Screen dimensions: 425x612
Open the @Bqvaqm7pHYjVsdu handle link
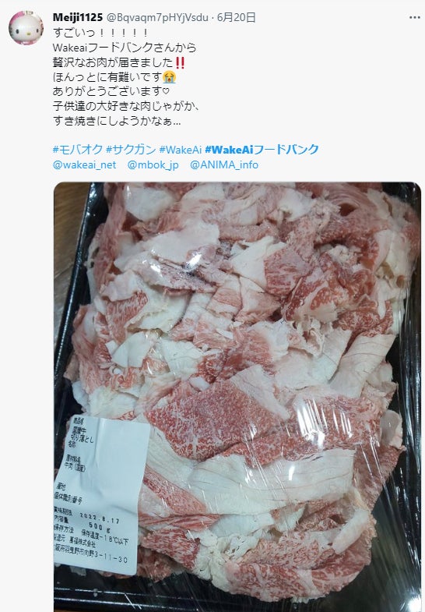point(156,17)
